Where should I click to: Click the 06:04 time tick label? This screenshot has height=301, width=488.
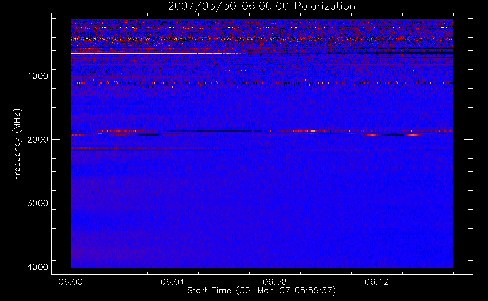click(173, 282)
